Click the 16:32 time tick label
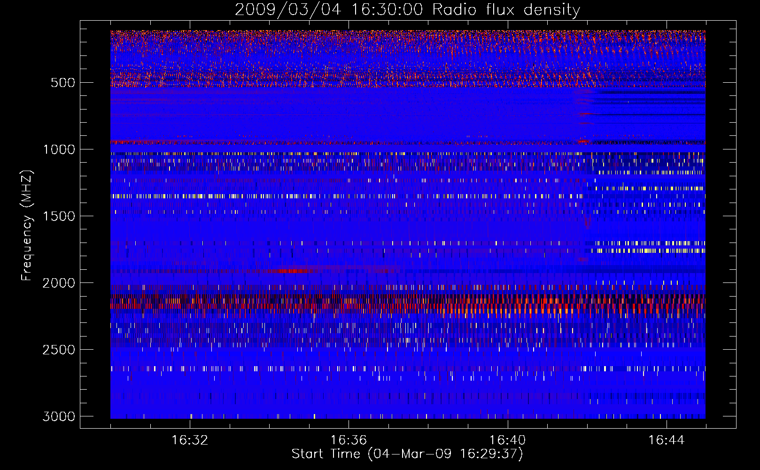 coord(190,440)
